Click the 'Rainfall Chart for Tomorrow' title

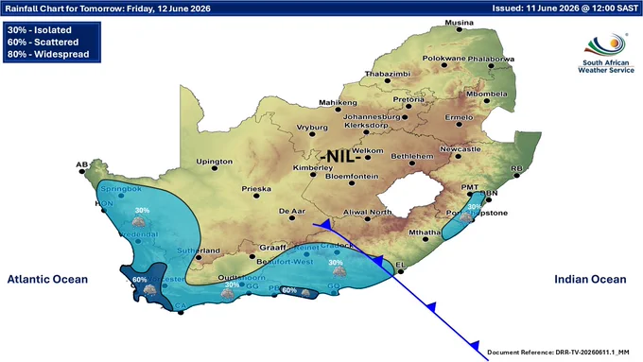108,9
